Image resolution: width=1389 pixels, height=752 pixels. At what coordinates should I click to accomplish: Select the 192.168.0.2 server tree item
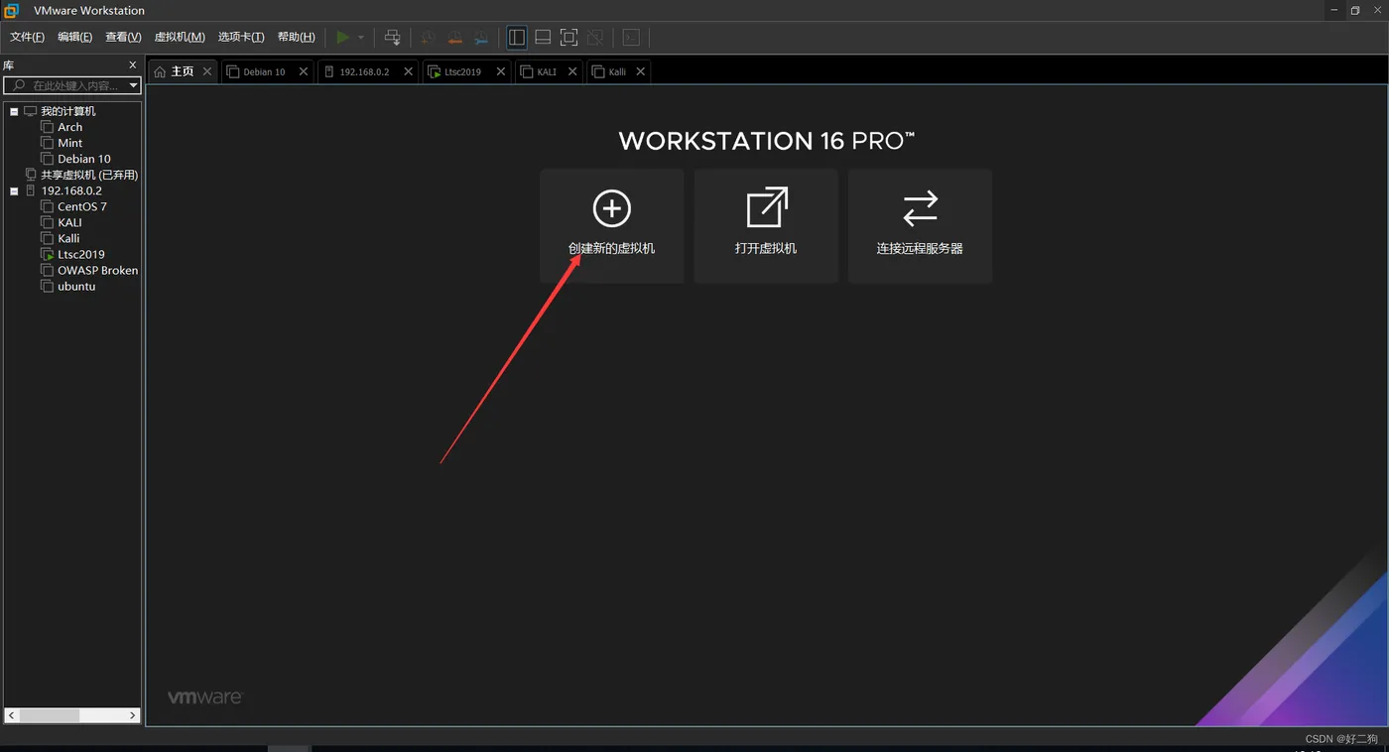[x=71, y=190]
